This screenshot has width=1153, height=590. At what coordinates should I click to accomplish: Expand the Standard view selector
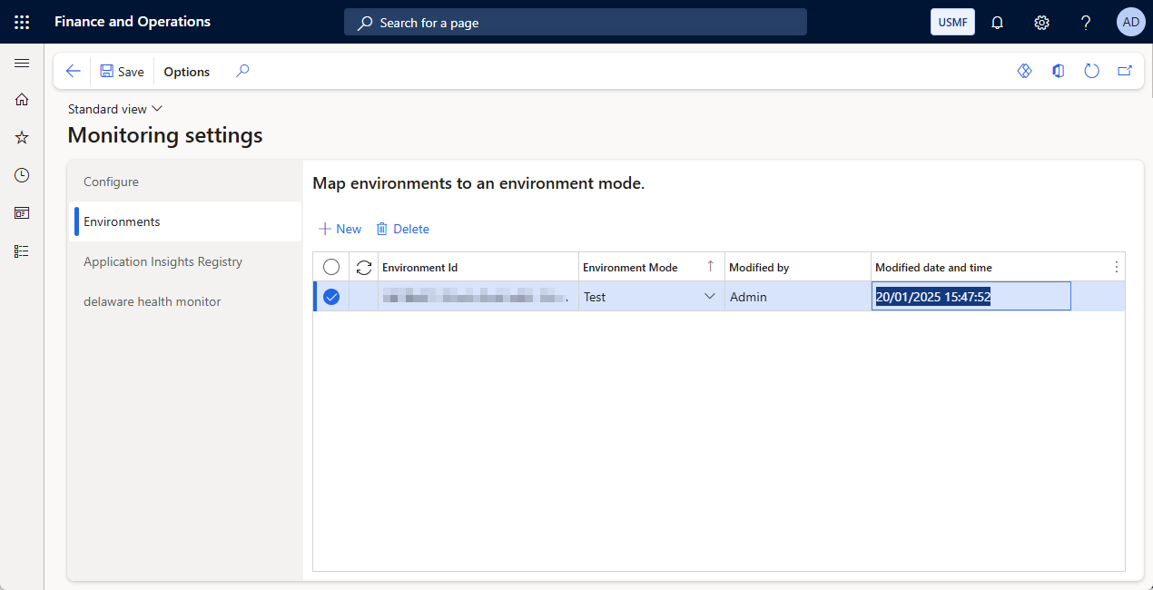point(115,109)
